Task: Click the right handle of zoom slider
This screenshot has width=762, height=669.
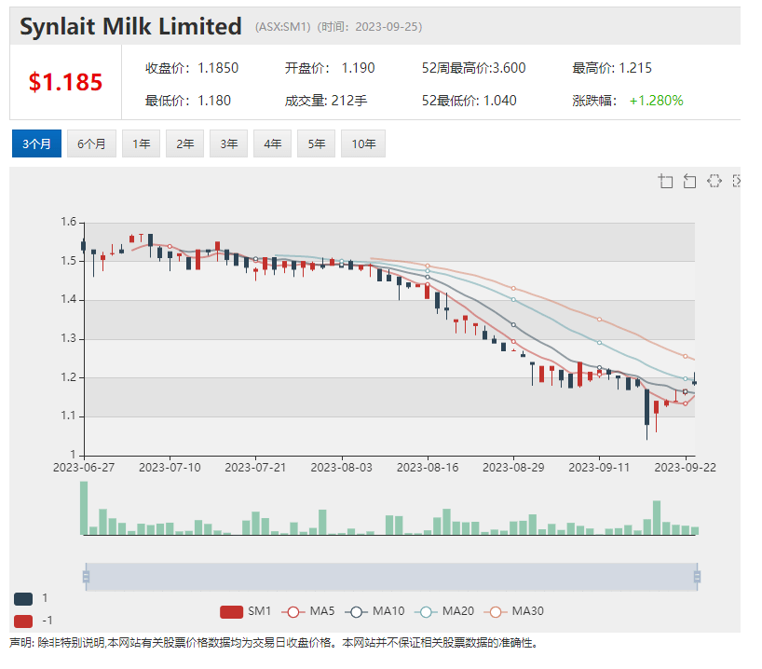Action: pos(697,577)
